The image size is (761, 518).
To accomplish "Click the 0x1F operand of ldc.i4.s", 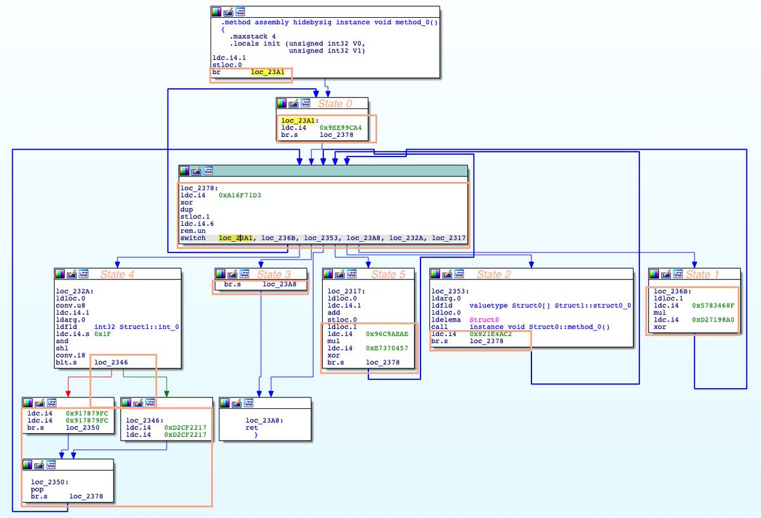I will tap(103, 333).
